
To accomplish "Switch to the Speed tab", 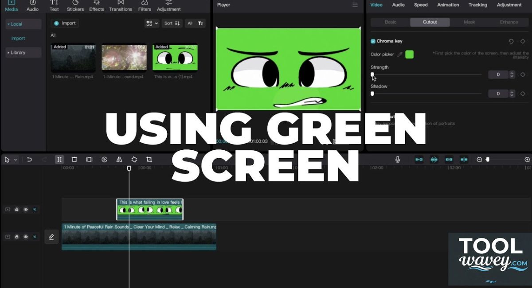I will click(421, 5).
